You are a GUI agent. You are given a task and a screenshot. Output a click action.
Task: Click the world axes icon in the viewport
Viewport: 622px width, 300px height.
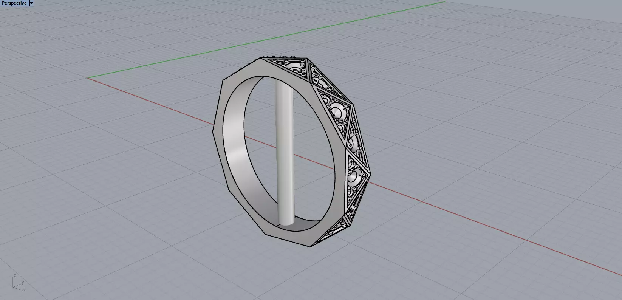click(18, 282)
